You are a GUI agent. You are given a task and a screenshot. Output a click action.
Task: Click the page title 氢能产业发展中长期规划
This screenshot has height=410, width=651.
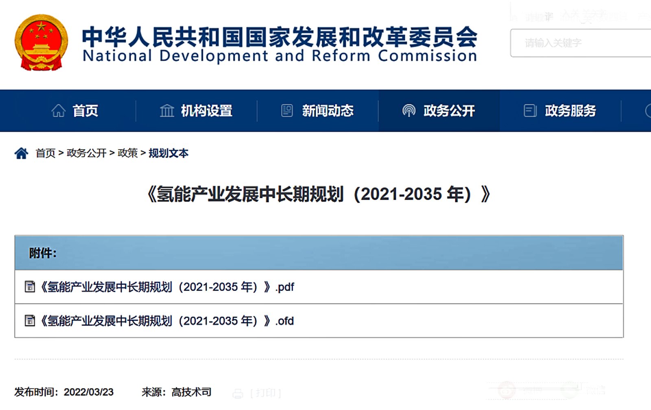click(318, 194)
